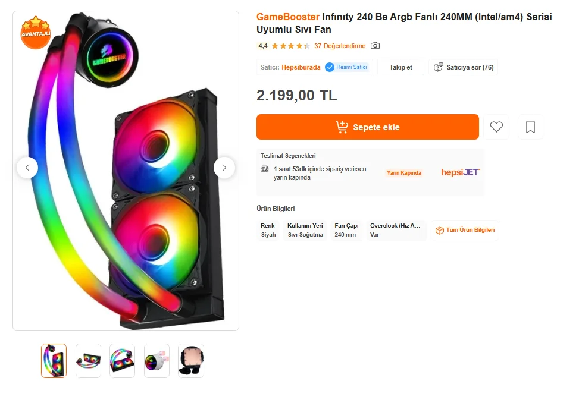View the third thumbnail image
Screen dimensions: 579x403
(x=122, y=360)
